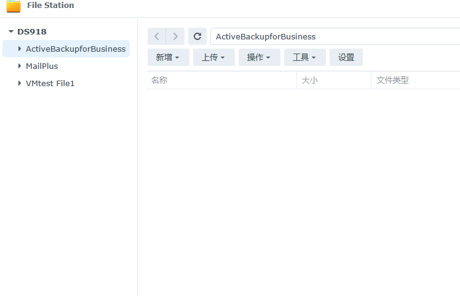Select the MailPlus shared folder
The width and height of the screenshot is (460, 296).
(42, 66)
